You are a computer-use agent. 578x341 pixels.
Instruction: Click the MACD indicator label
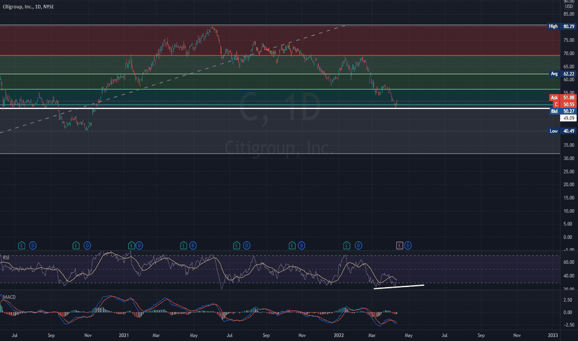click(9, 297)
